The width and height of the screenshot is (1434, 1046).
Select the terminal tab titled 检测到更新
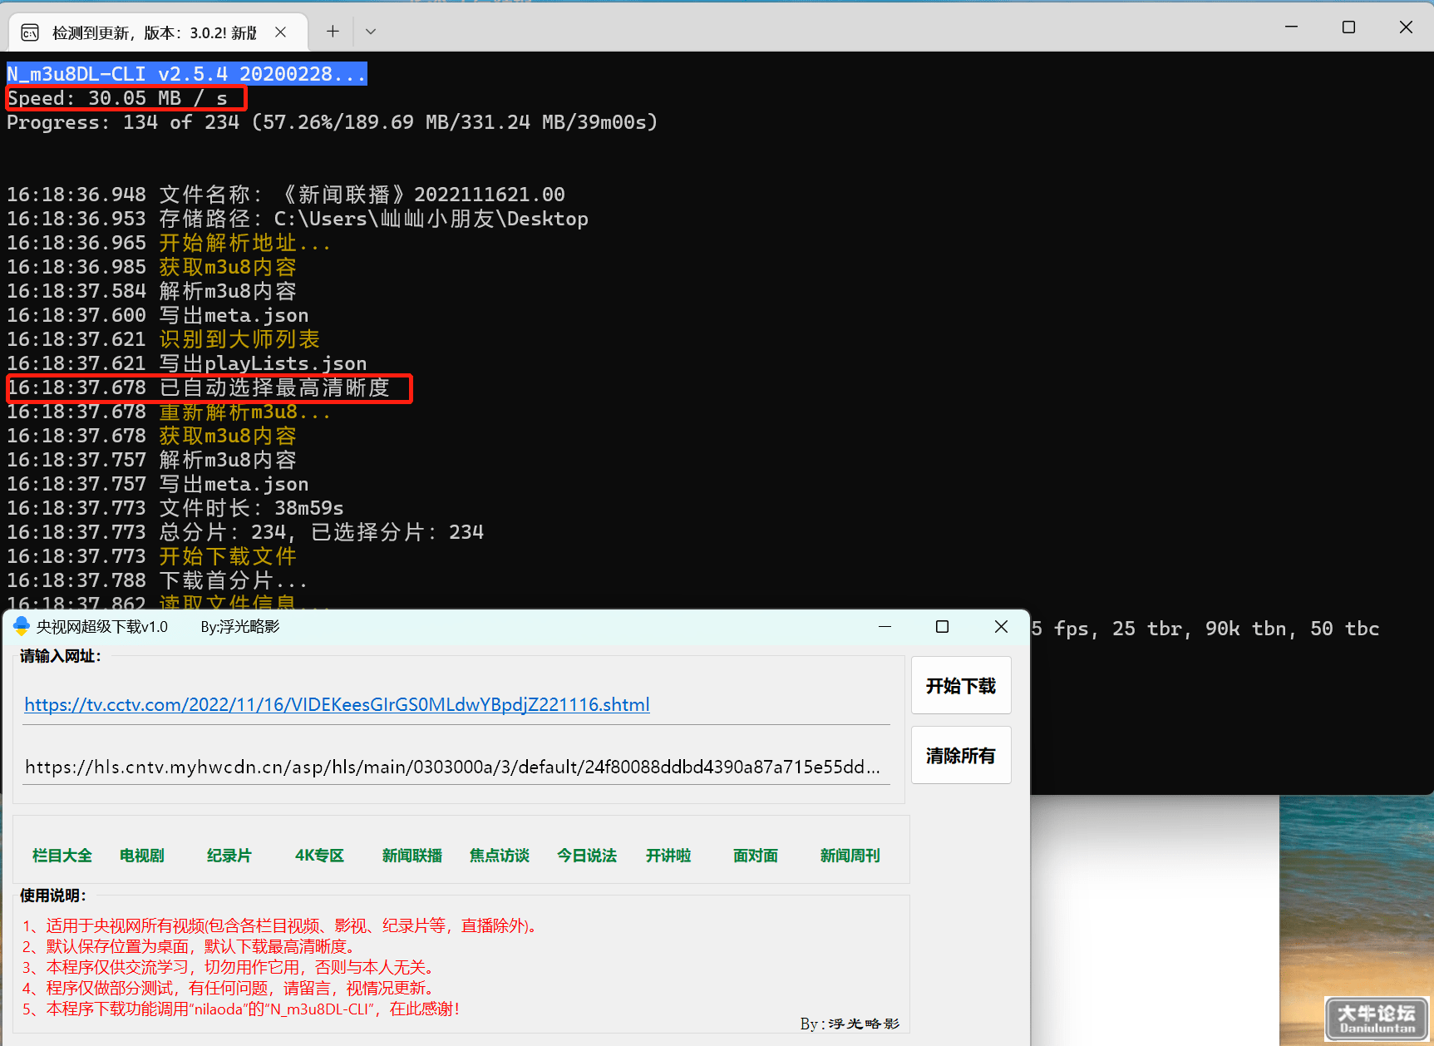(158, 32)
